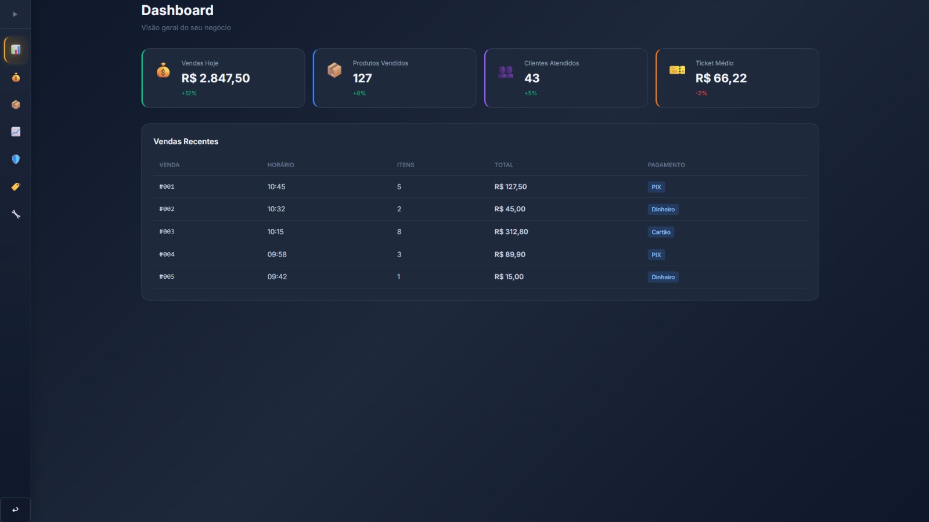The image size is (929, 522).
Task: Click the ITENS column header
Action: (x=405, y=165)
